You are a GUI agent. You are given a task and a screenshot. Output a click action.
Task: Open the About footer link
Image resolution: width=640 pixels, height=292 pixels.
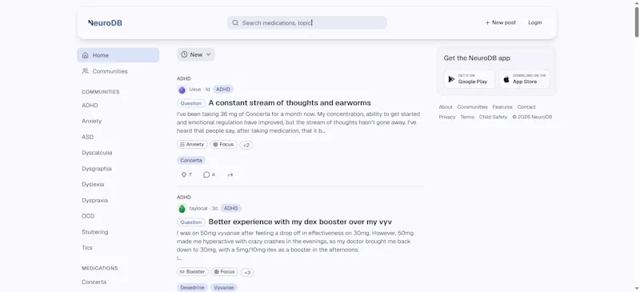446,107
